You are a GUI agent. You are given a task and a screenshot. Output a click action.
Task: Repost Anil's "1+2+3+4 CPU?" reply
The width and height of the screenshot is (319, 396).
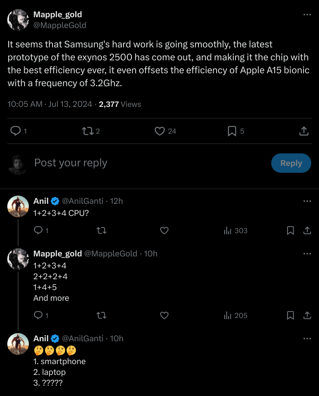pos(102,231)
